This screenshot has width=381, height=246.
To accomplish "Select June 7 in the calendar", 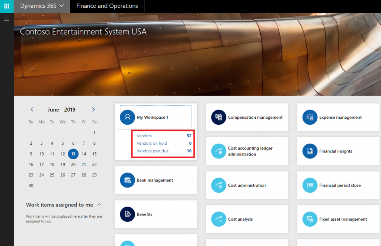I will click(x=84, y=143).
